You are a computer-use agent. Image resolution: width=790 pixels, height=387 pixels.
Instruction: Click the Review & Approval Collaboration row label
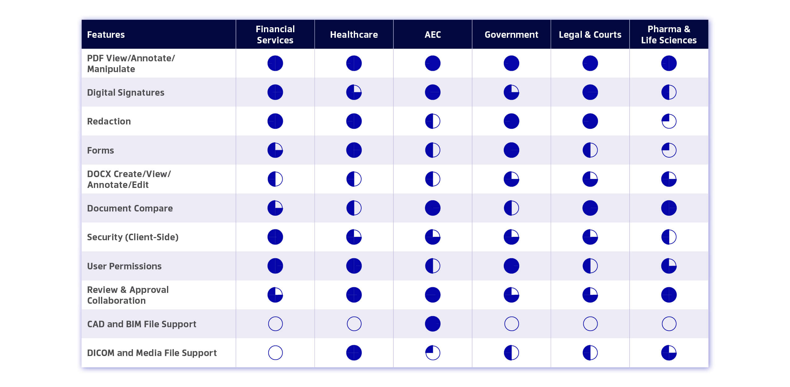point(128,295)
